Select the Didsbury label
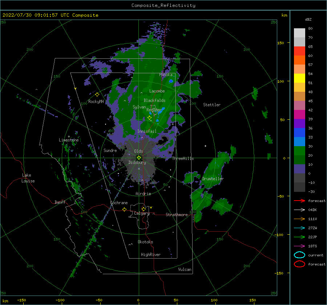 (x=137, y=162)
